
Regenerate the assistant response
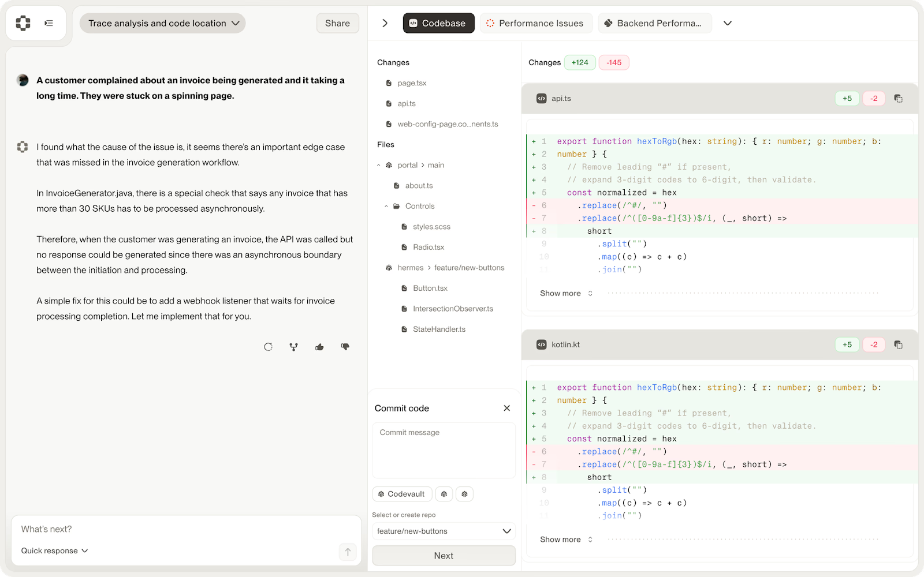268,347
